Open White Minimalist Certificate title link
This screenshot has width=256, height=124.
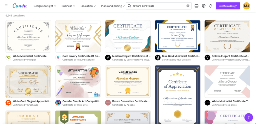click(x=29, y=56)
